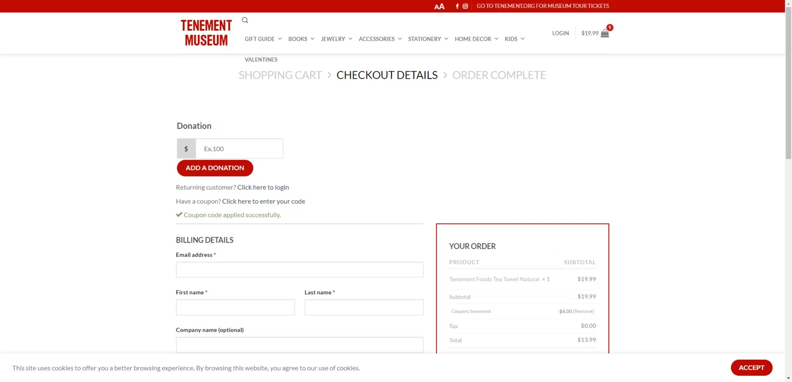Open the Valentines menu item
Viewport: 792px width, 382px height.
pos(261,60)
